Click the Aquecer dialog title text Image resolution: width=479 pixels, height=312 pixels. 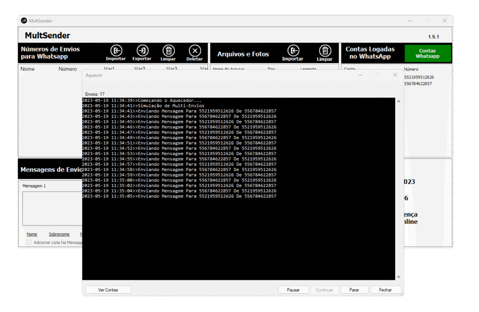94,75
